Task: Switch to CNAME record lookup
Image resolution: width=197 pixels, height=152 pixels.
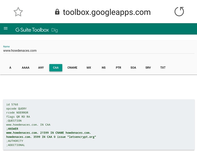Action: coord(72,68)
